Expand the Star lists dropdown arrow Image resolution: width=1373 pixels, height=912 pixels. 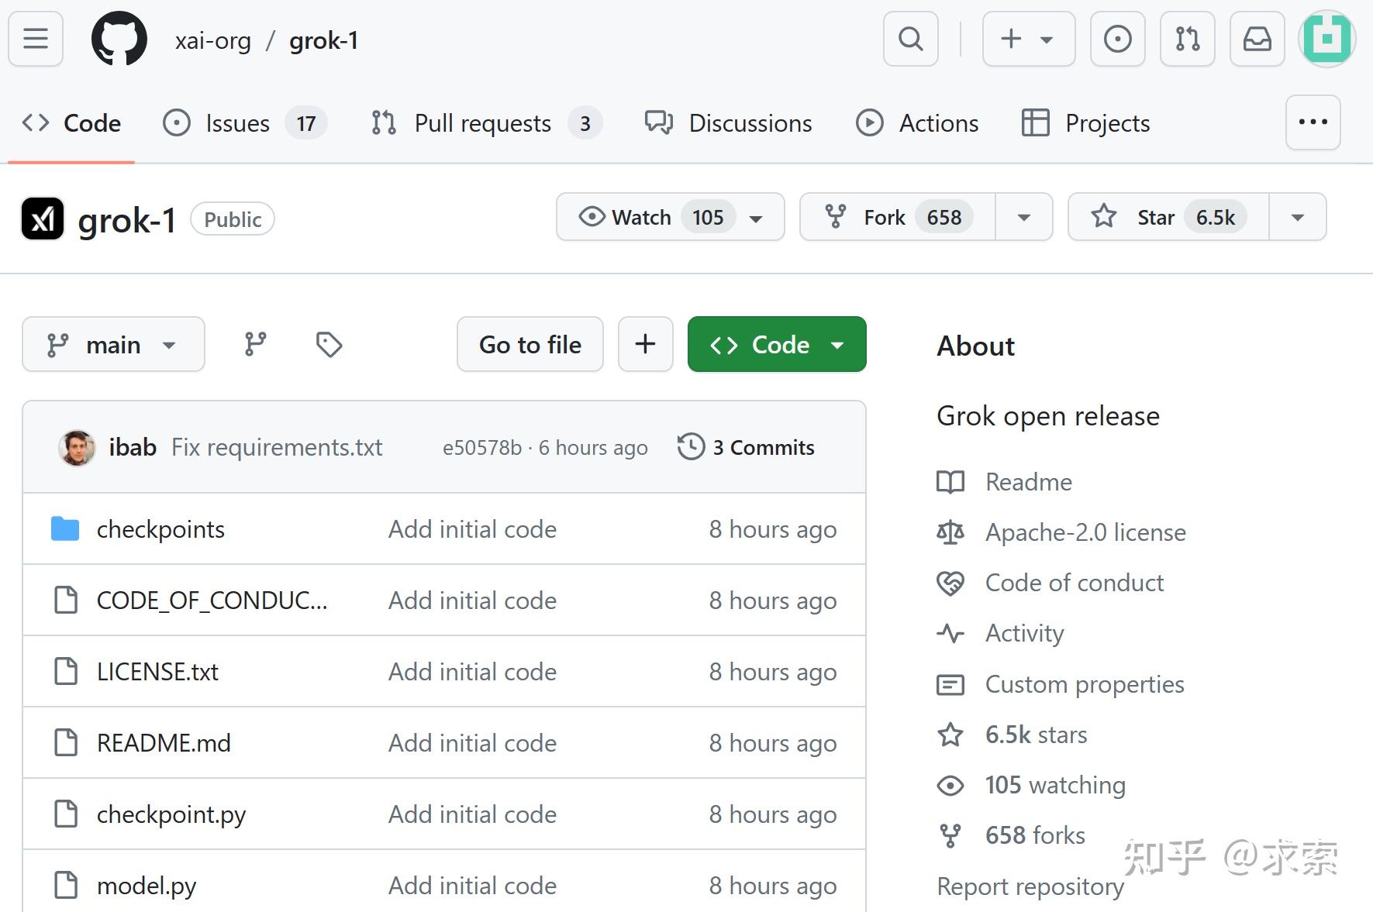[1297, 217]
